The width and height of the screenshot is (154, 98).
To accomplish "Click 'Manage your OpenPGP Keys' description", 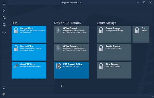I will coord(30,66).
